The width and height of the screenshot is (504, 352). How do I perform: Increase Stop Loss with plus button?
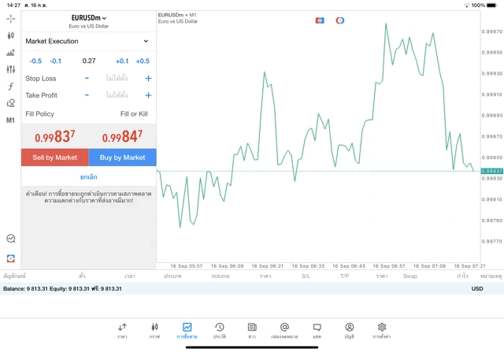(x=148, y=78)
